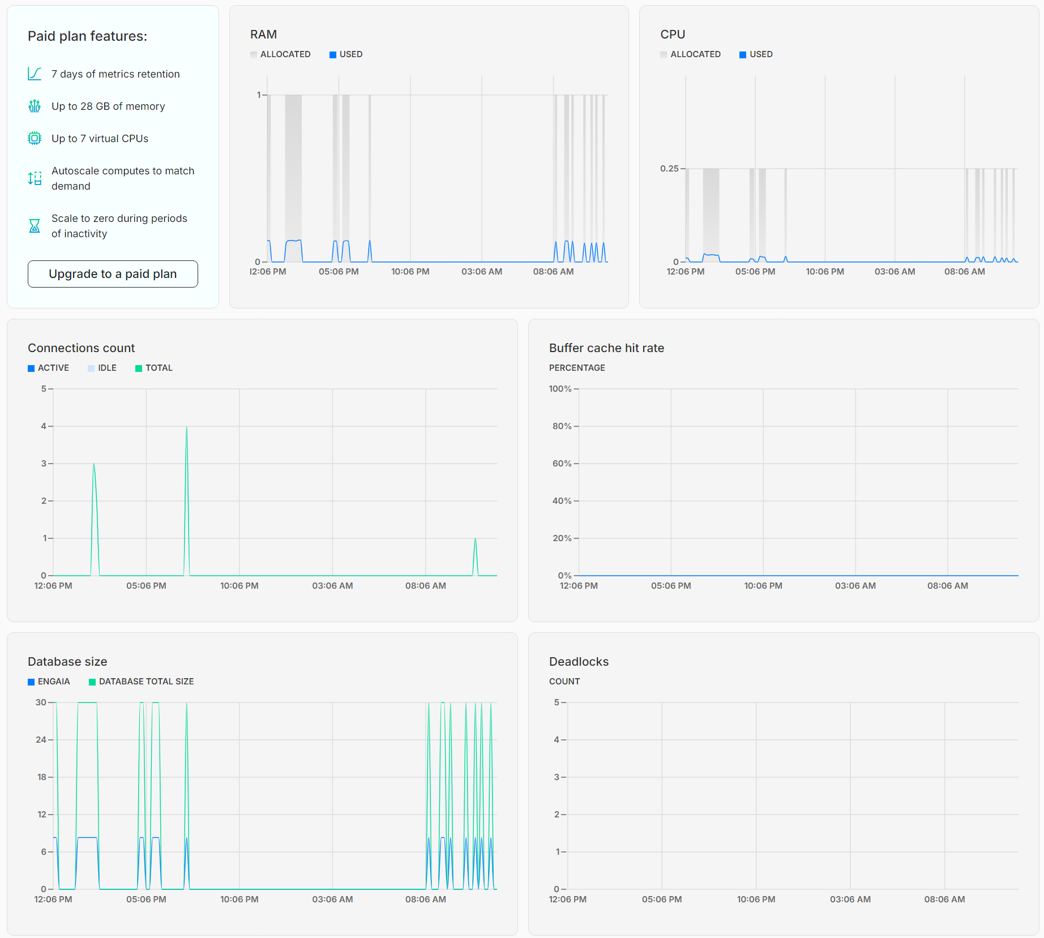Viewport: 1044px width, 938px height.
Task: Click the COUNT label under Deadlocks
Action: click(x=564, y=682)
